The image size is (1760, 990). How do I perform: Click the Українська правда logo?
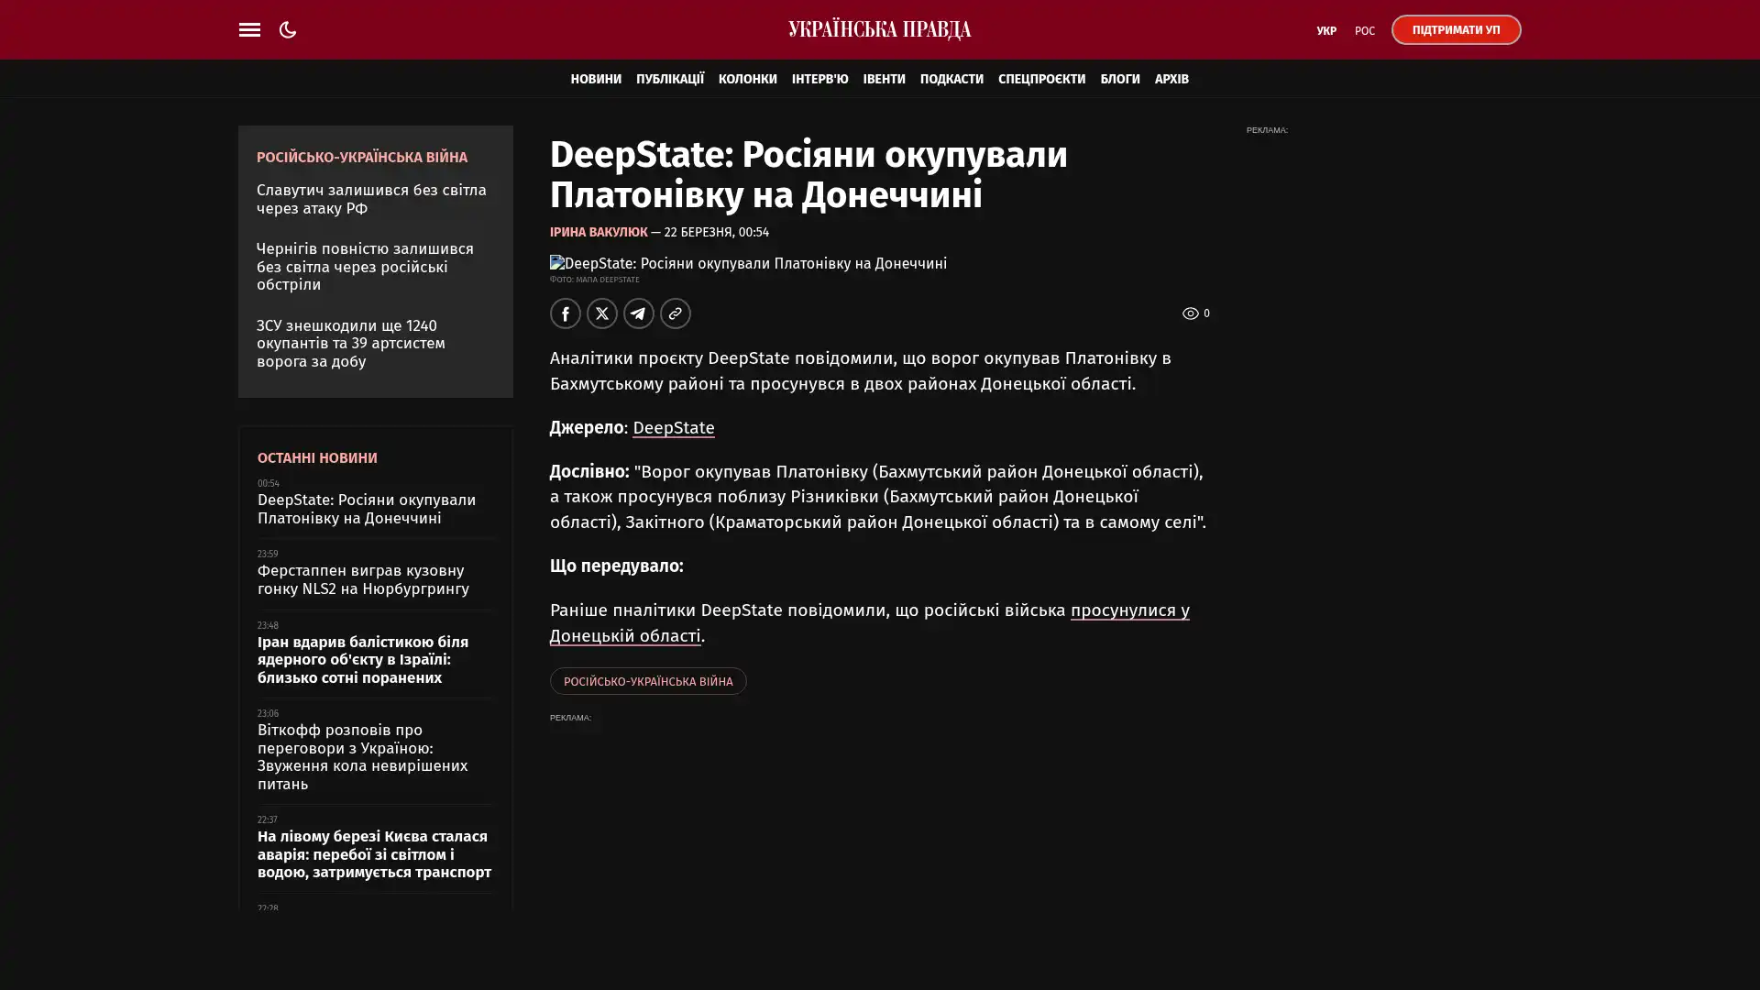879,29
